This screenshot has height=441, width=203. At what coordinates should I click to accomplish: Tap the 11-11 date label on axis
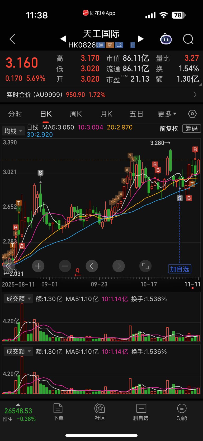(192, 284)
